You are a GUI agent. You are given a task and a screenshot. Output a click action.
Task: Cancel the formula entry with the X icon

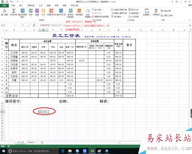click(23, 25)
